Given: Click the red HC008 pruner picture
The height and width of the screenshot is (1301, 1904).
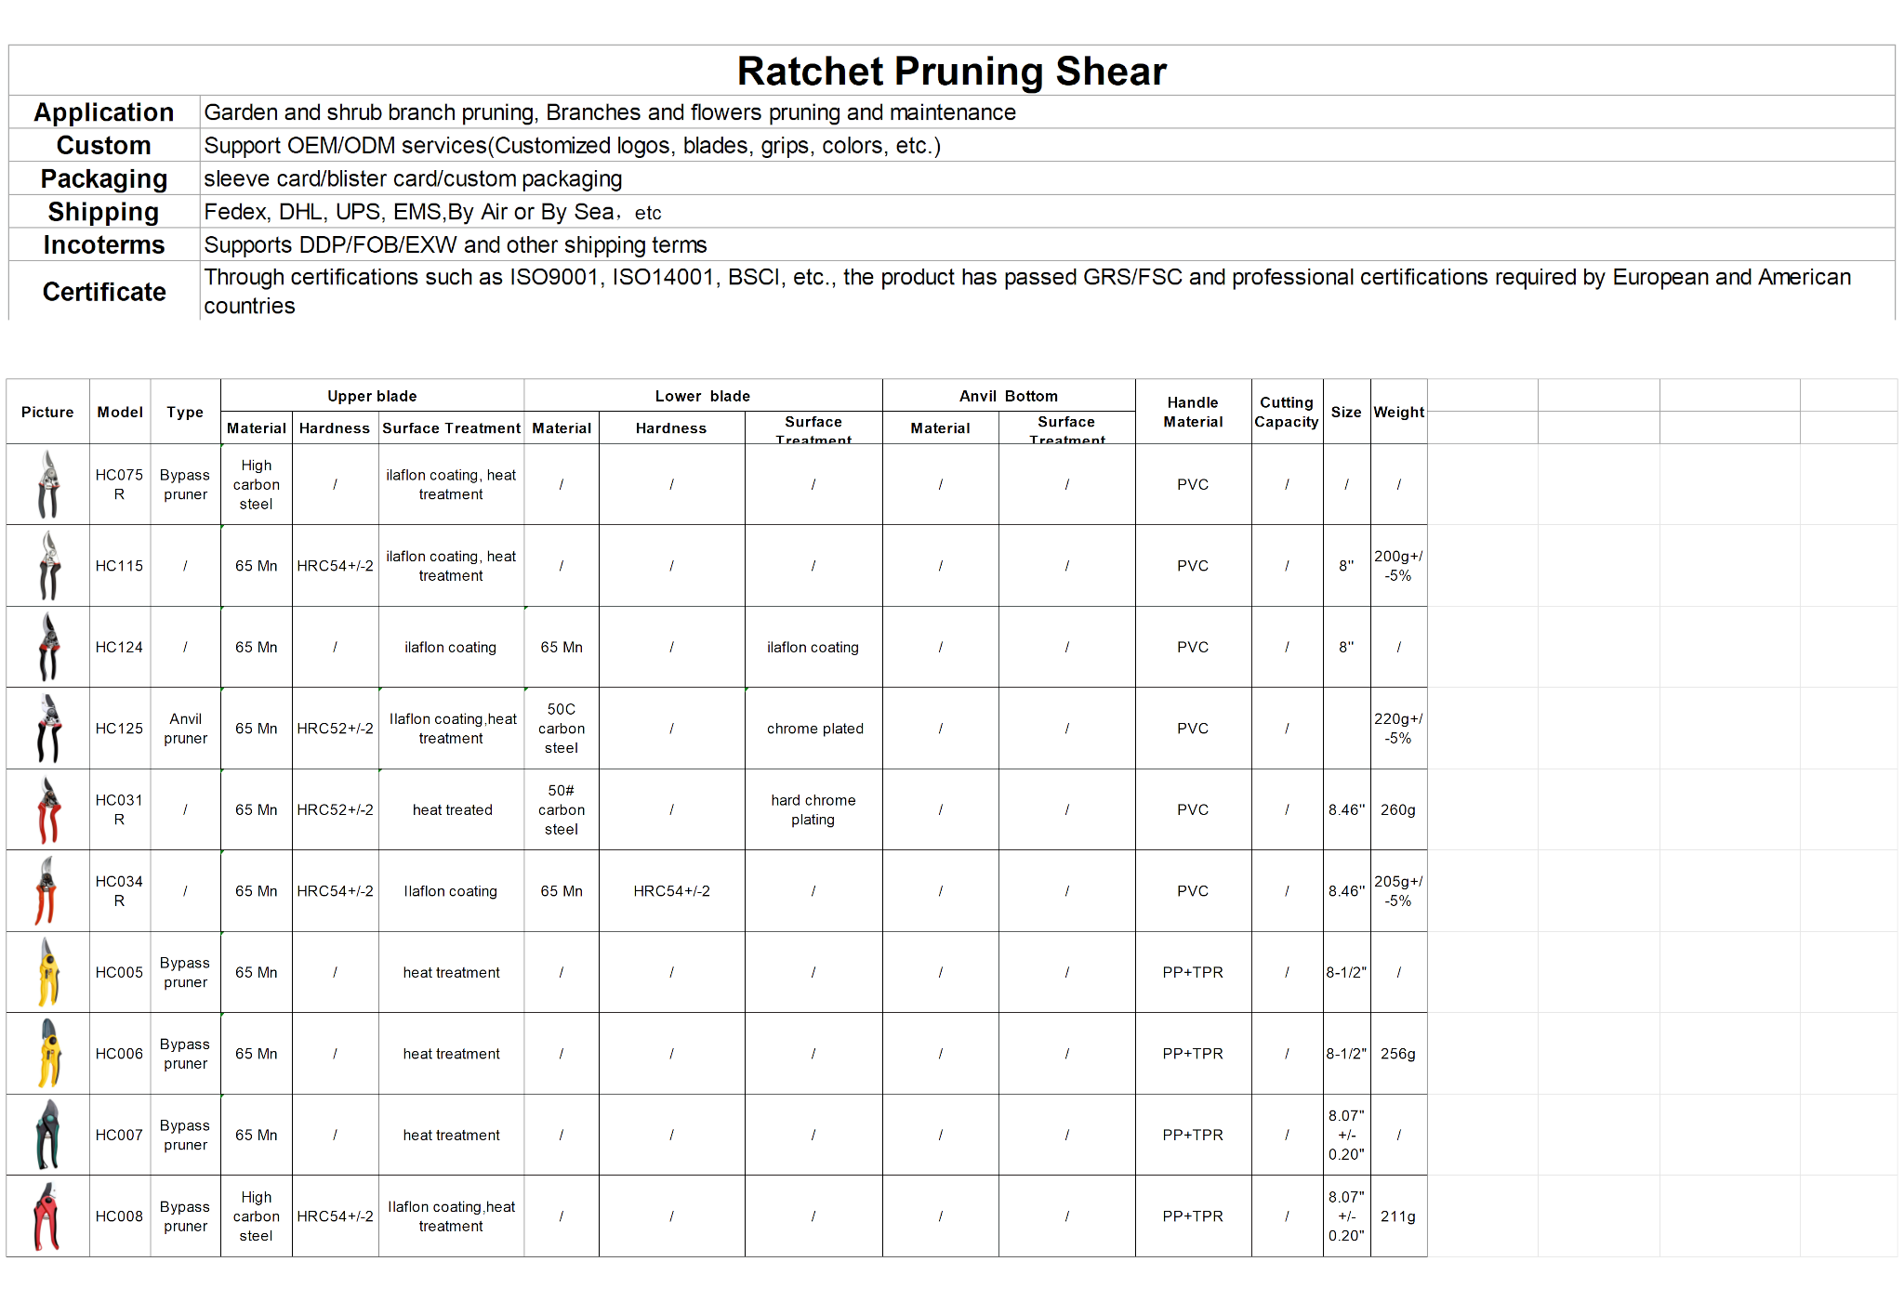Looking at the screenshot, I should click(x=46, y=1216).
